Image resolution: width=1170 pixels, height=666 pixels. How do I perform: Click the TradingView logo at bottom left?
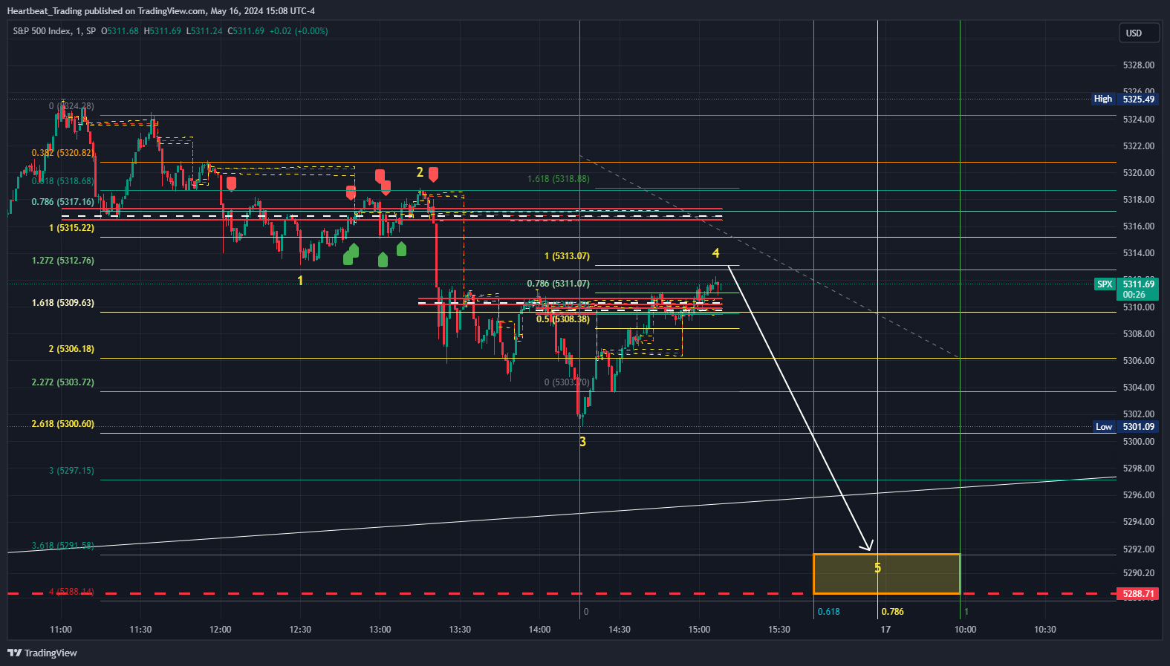(x=42, y=653)
